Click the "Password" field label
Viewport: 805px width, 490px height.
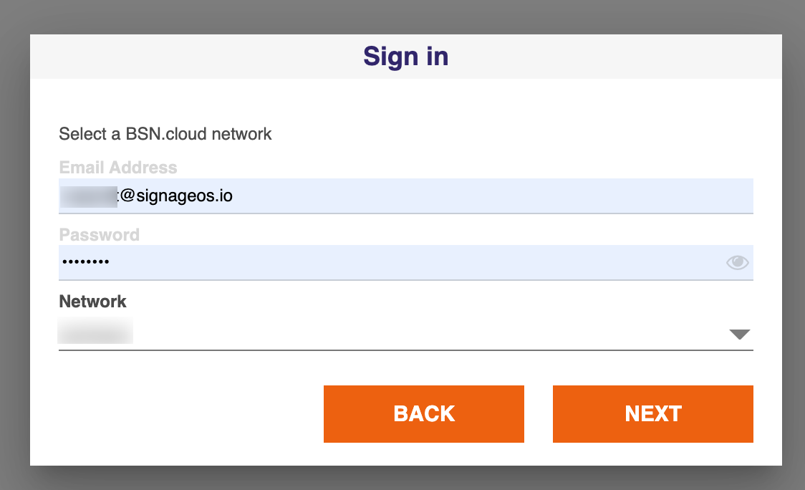point(99,235)
